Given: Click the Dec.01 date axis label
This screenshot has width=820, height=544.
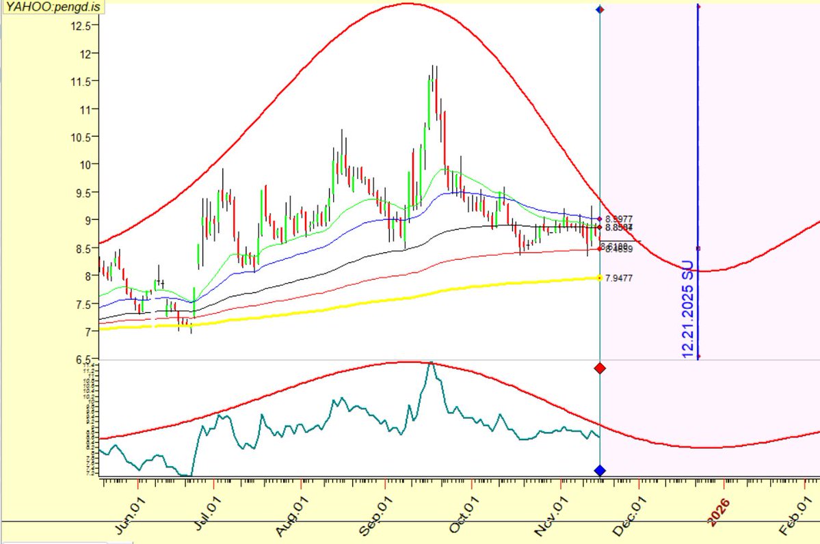Looking at the screenshot, I should [x=629, y=516].
